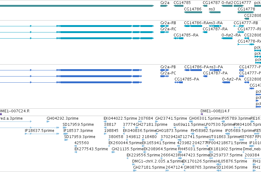Click protein label Gr2a-PB
The image size is (261, 172).
(x=168, y=67)
